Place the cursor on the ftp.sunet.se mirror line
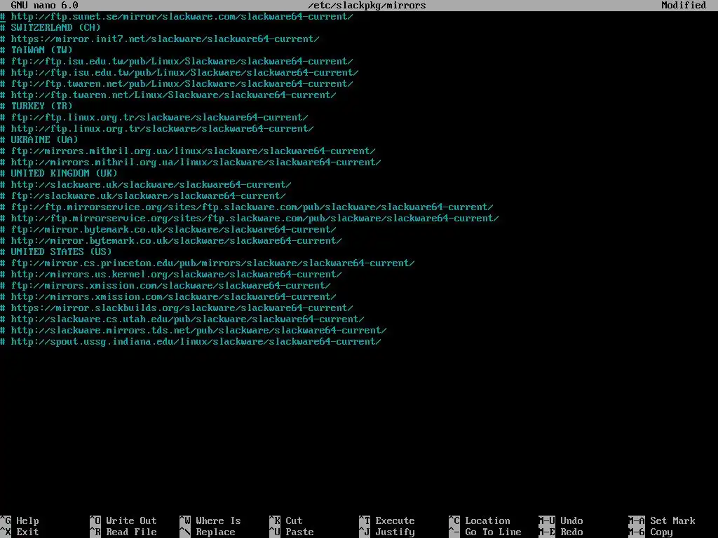This screenshot has height=538, width=718. (x=177, y=17)
